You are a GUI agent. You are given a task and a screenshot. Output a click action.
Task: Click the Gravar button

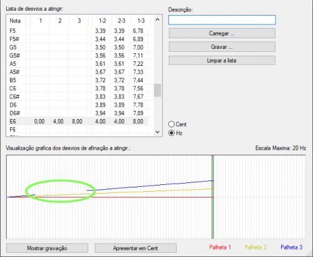222,47
